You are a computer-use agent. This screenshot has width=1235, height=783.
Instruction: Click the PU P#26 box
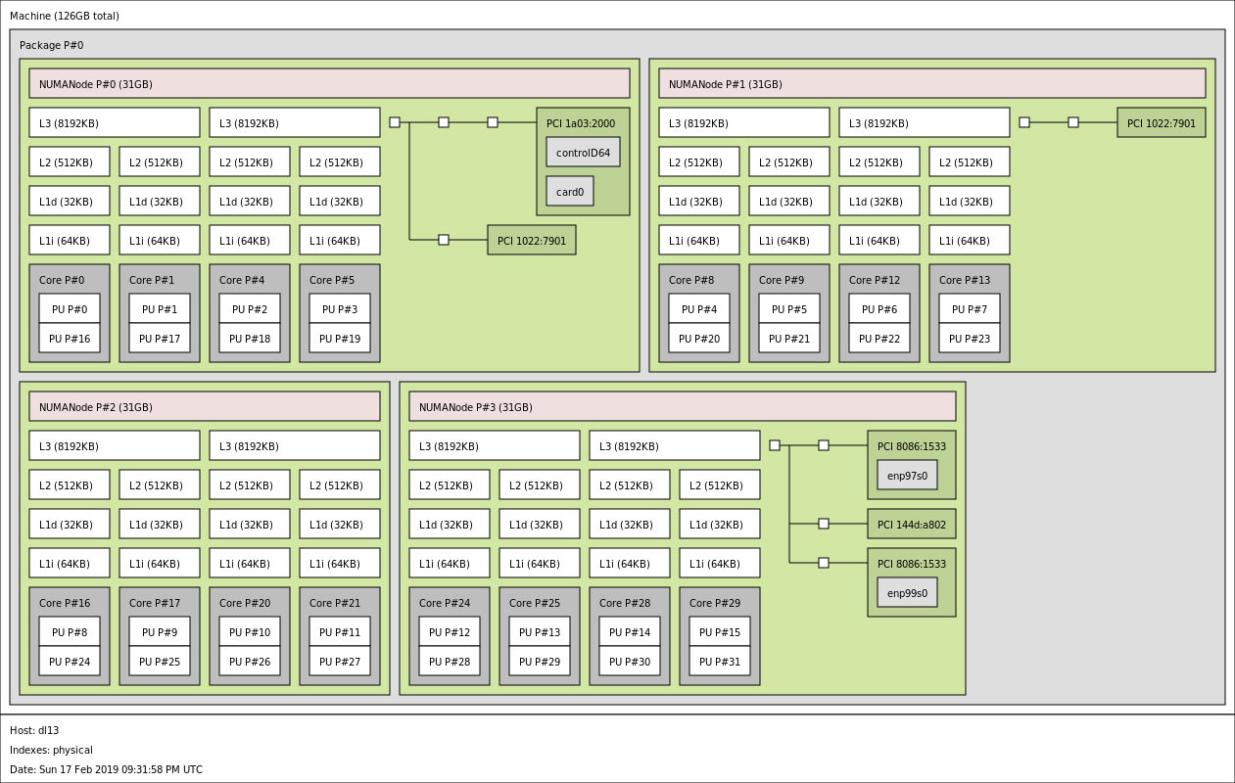tap(250, 661)
